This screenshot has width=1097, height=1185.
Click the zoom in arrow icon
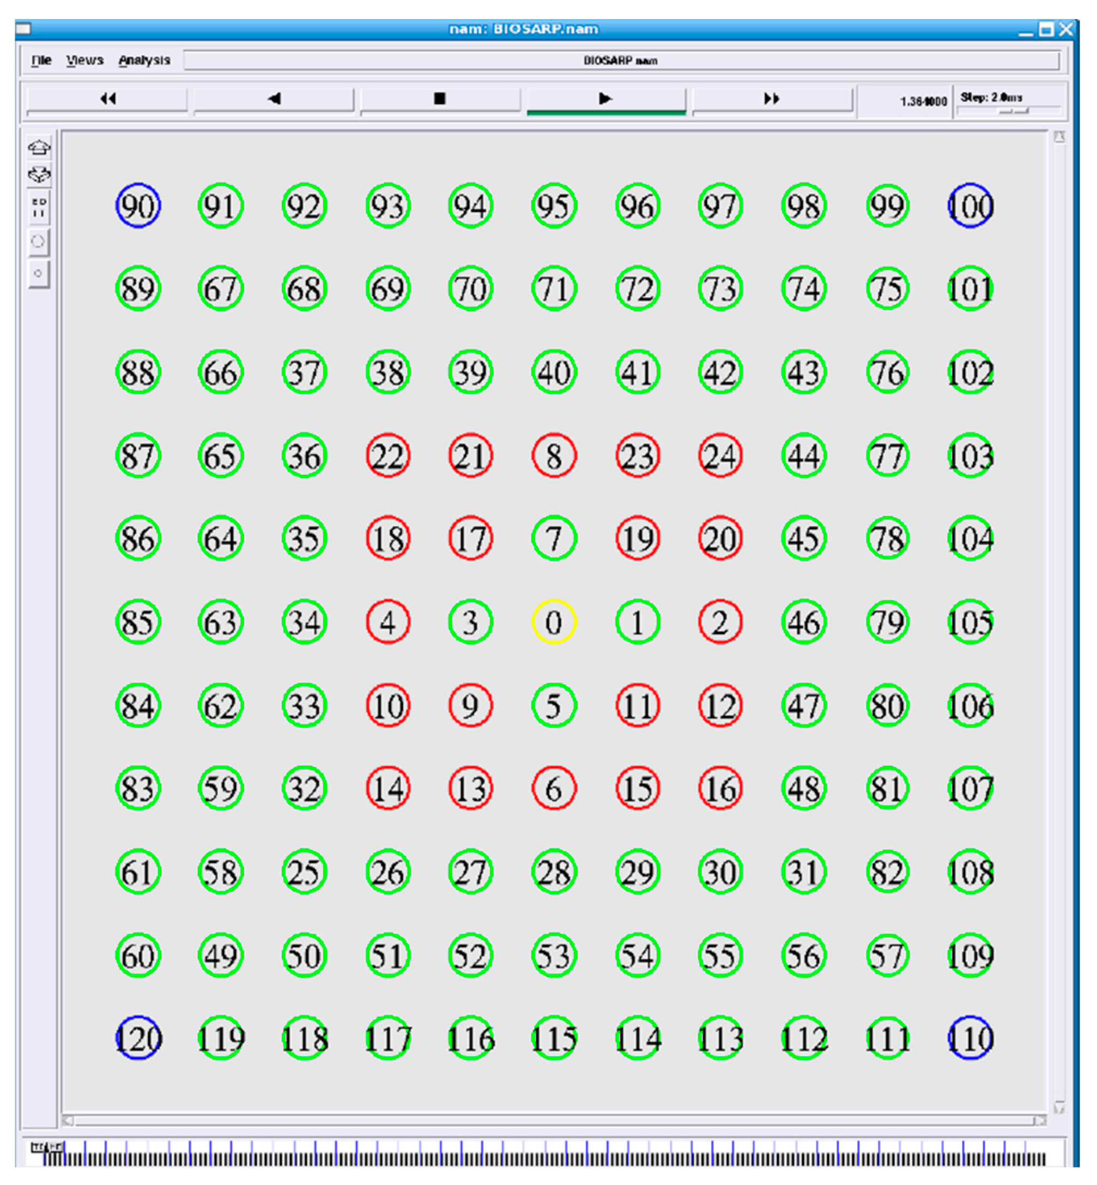[x=39, y=147]
